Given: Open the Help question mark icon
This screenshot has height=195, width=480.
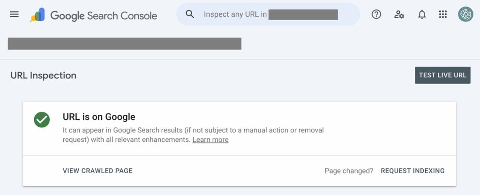Looking at the screenshot, I should pos(376,14).
